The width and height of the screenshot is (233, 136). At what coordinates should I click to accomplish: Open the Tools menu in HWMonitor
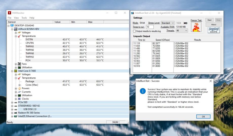[x=24, y=18]
